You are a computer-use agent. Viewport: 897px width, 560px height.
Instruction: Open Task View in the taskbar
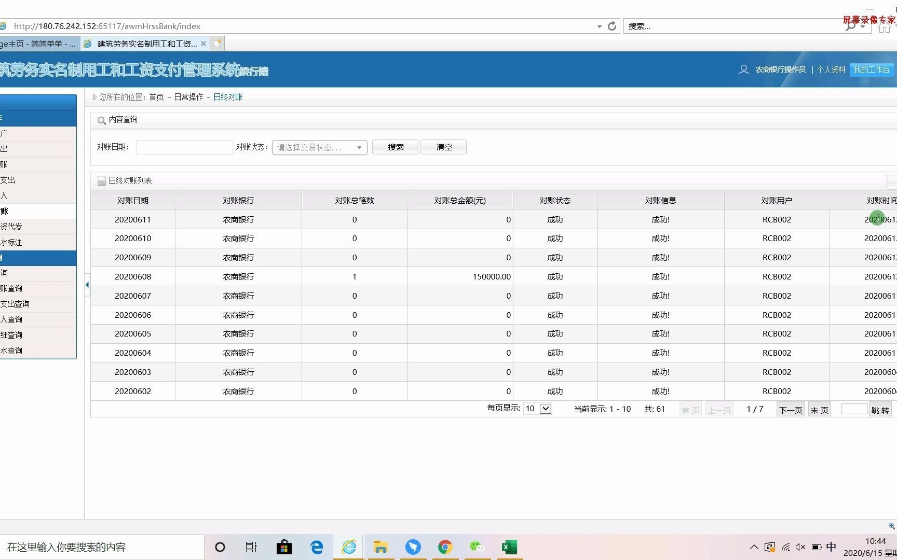click(x=251, y=547)
